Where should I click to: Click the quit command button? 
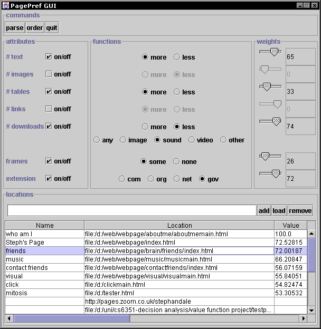pos(52,28)
